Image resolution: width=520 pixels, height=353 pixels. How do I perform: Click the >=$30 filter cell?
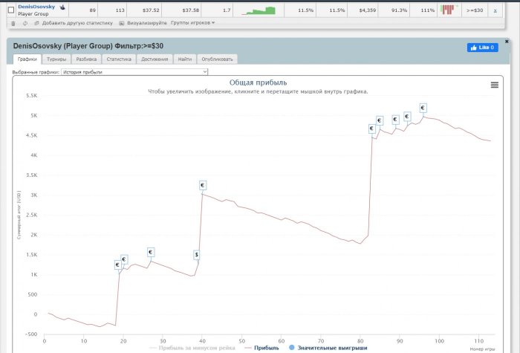click(x=475, y=10)
